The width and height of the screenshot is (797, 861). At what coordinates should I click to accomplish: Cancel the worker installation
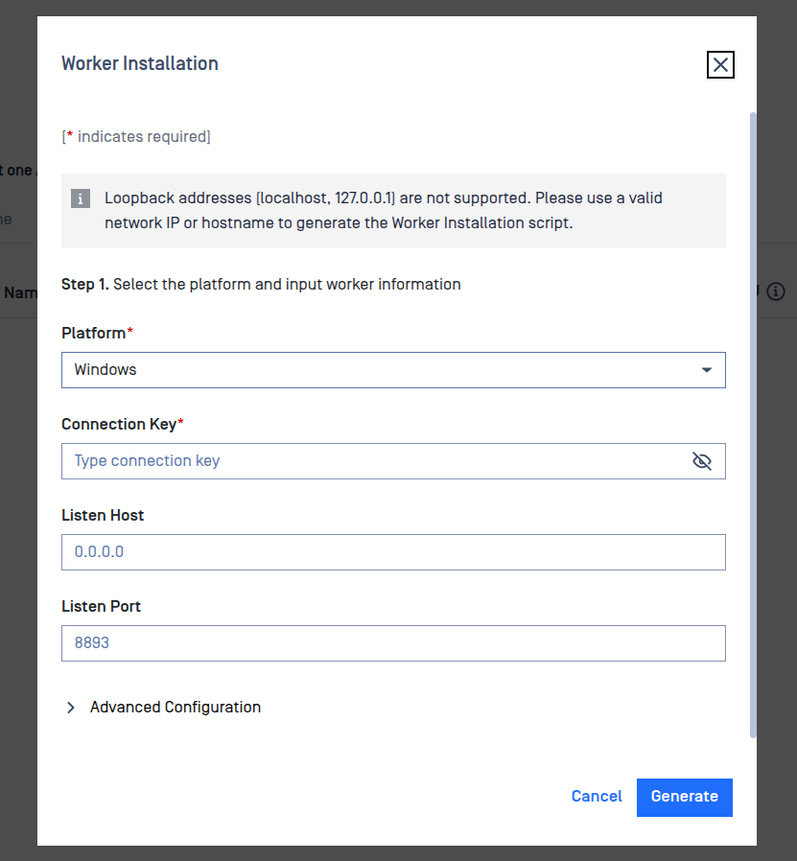click(x=597, y=797)
